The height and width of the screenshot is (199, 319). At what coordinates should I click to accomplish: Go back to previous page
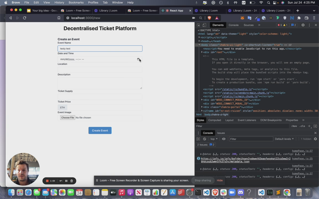tap(10, 18)
